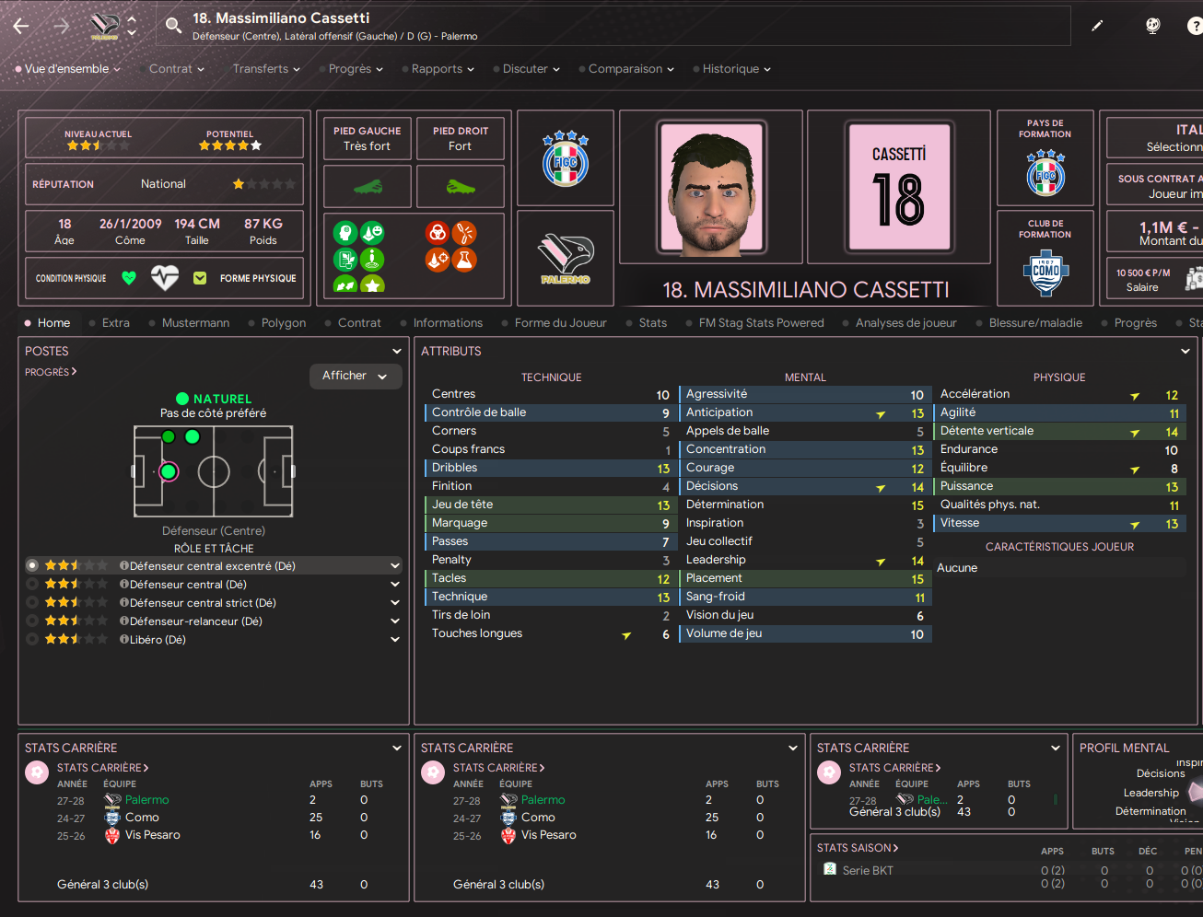Viewport: 1203px width, 917px height.
Task: Select Défenseur-relanceur (Dé) role radio
Action: [x=33, y=621]
